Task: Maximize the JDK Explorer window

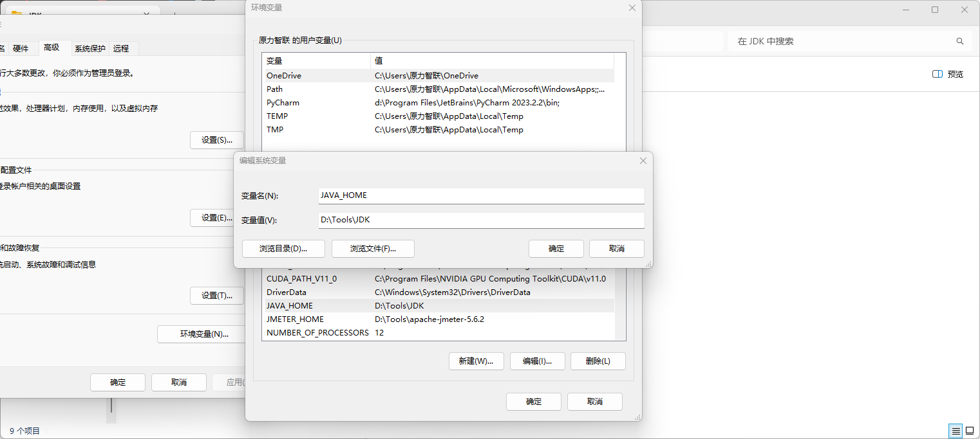Action: click(935, 10)
